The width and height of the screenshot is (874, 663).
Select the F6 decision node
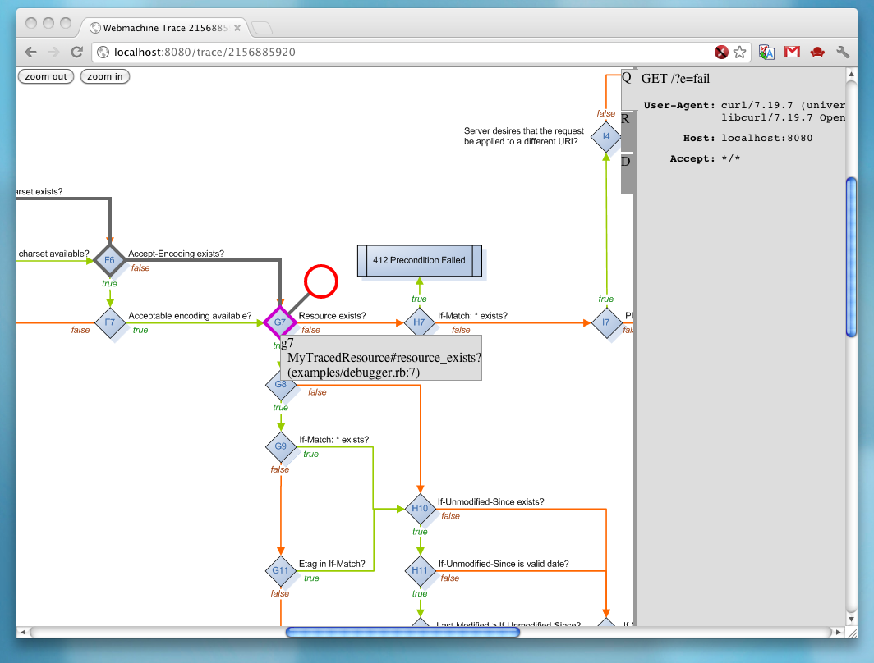[110, 260]
